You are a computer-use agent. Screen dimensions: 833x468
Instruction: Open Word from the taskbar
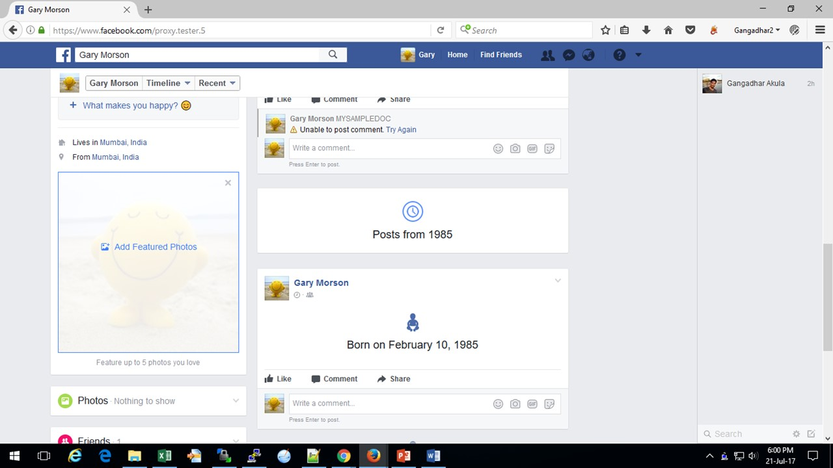433,456
